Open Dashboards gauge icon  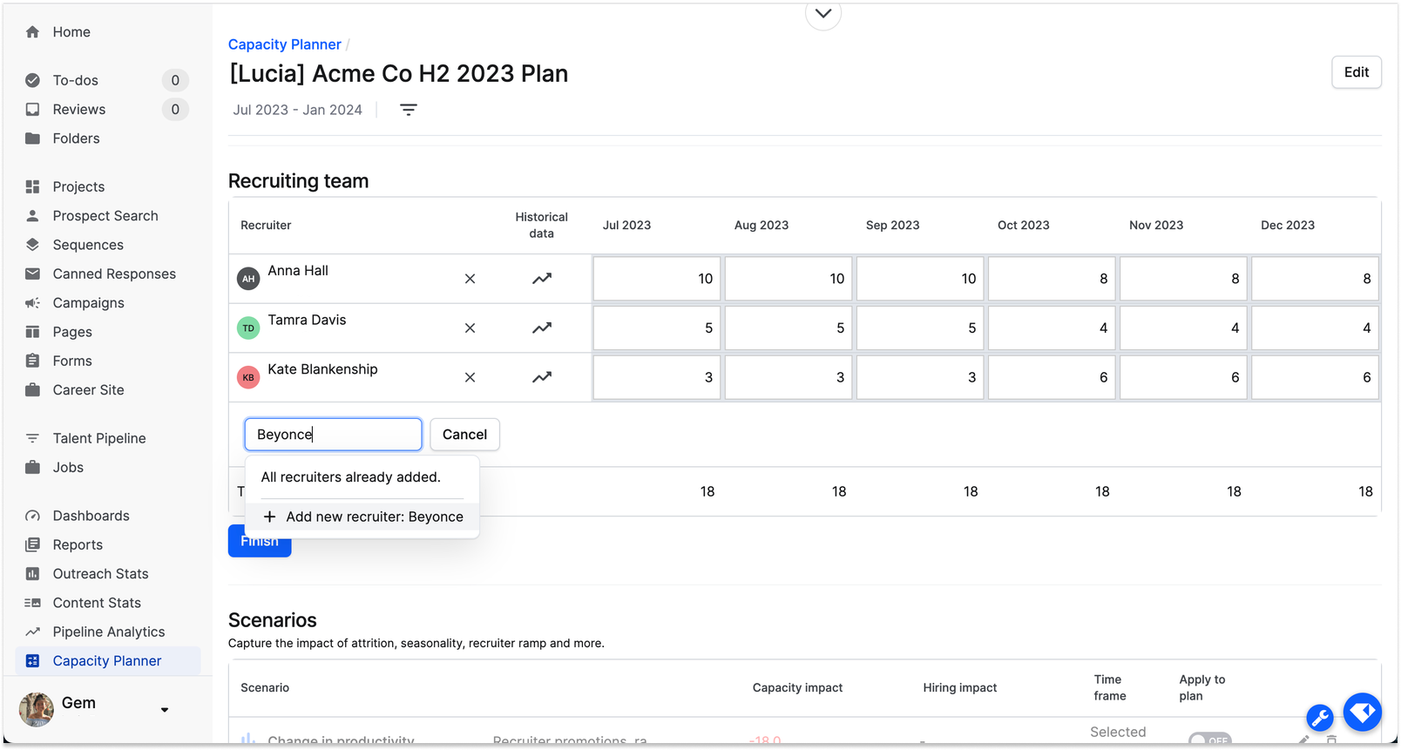coord(32,516)
